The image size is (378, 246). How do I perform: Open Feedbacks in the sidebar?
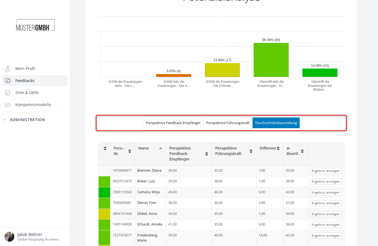tap(35, 81)
